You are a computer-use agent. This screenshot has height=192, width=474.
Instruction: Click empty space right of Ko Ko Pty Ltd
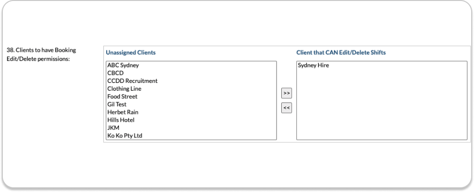[x=212, y=136]
